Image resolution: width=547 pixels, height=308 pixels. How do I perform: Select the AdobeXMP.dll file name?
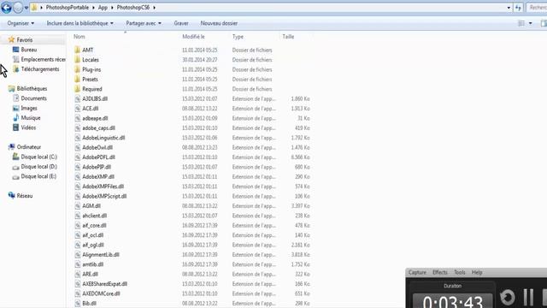point(98,177)
